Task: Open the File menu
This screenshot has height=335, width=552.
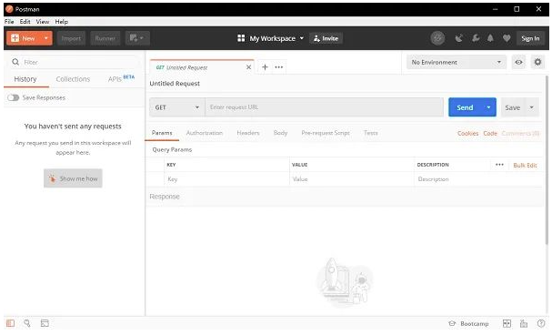Action: click(9, 22)
